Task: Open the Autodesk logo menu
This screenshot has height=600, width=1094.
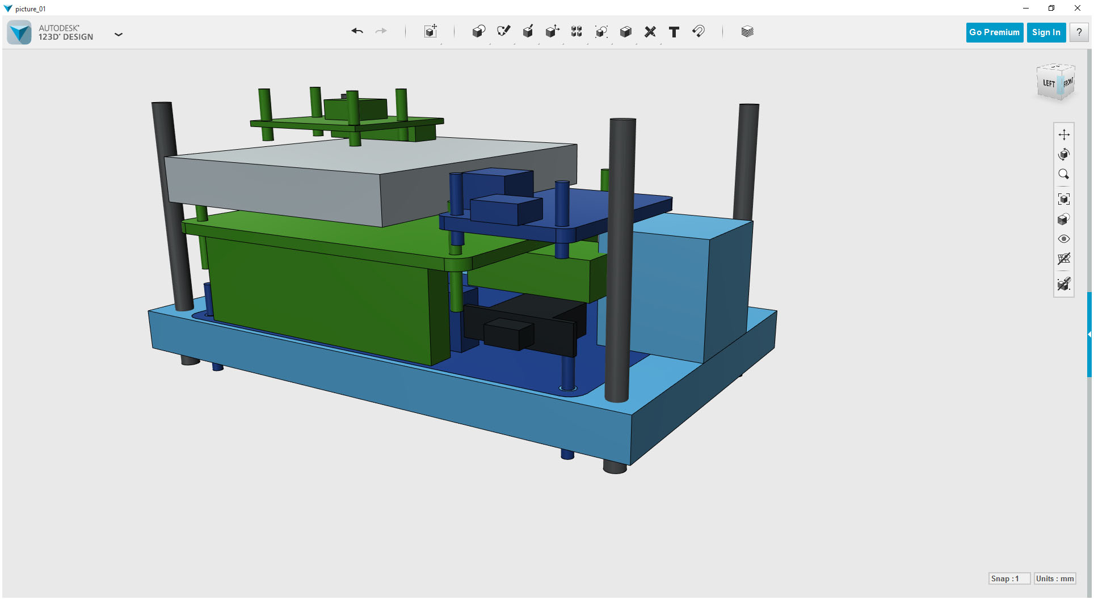Action: (x=19, y=32)
